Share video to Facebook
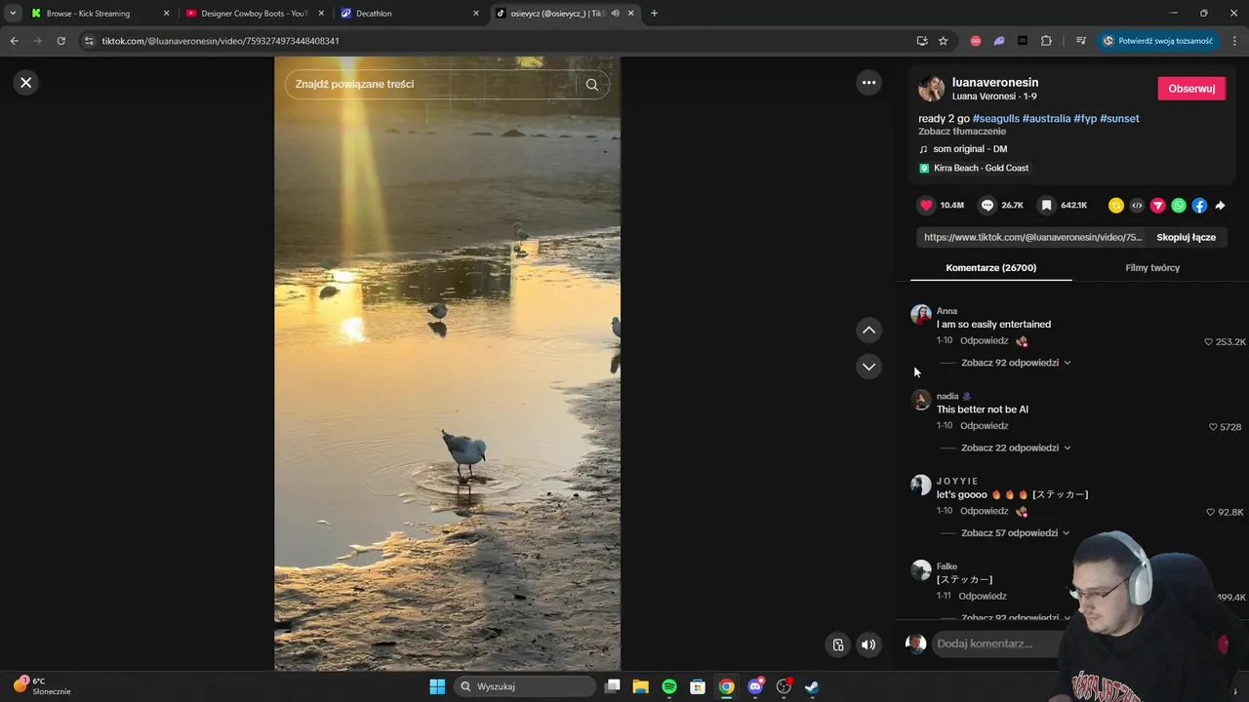The height and width of the screenshot is (702, 1249). [1199, 206]
